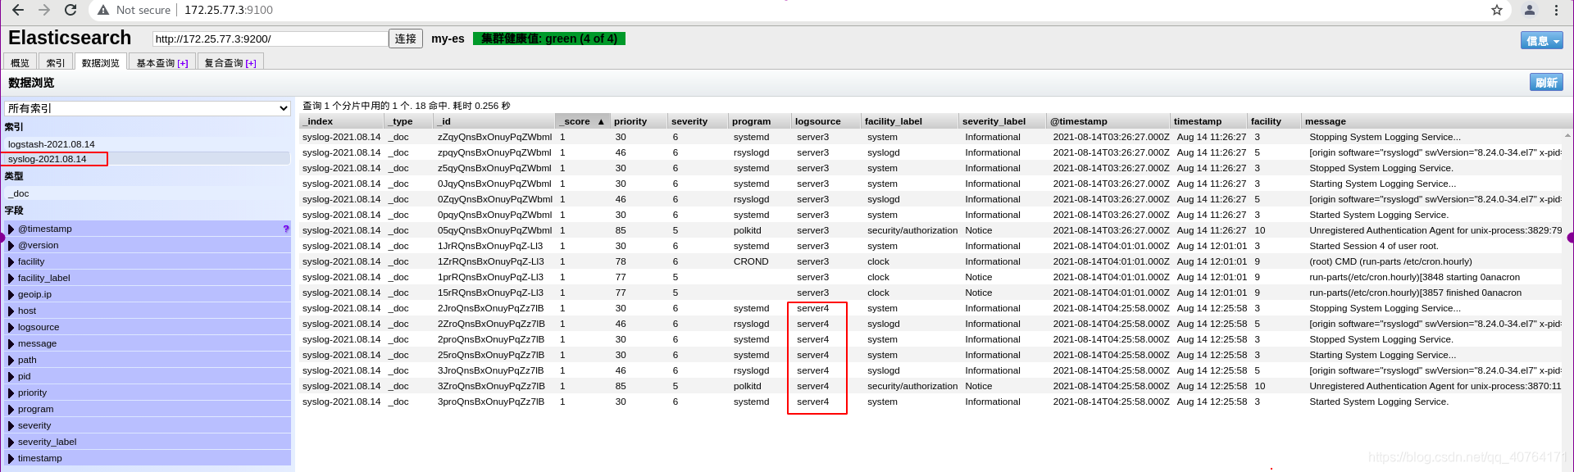Click the Not secure warning icon

[x=103, y=10]
